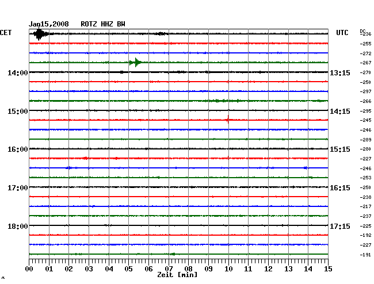
Task: Select the 15:00 CET time label
Action: pos(18,112)
